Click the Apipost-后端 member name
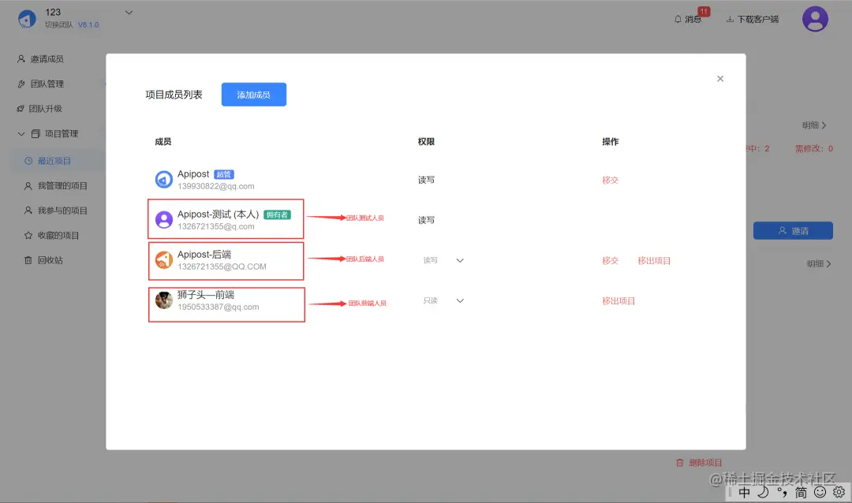Screen dimensions: 852x503 coord(204,254)
